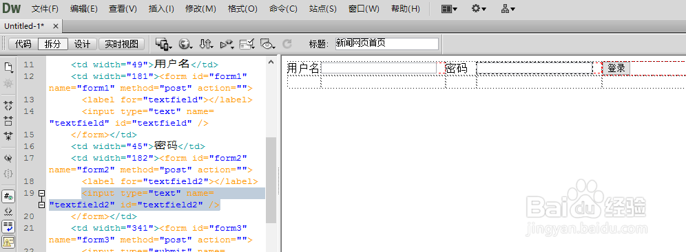This screenshot has height=252, width=686.
Task: Click the code view vertical scrollbar thumb
Action: click(271, 180)
